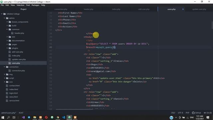Open index.php in the admin folder
Screen dimensions: 213x120
16,56
